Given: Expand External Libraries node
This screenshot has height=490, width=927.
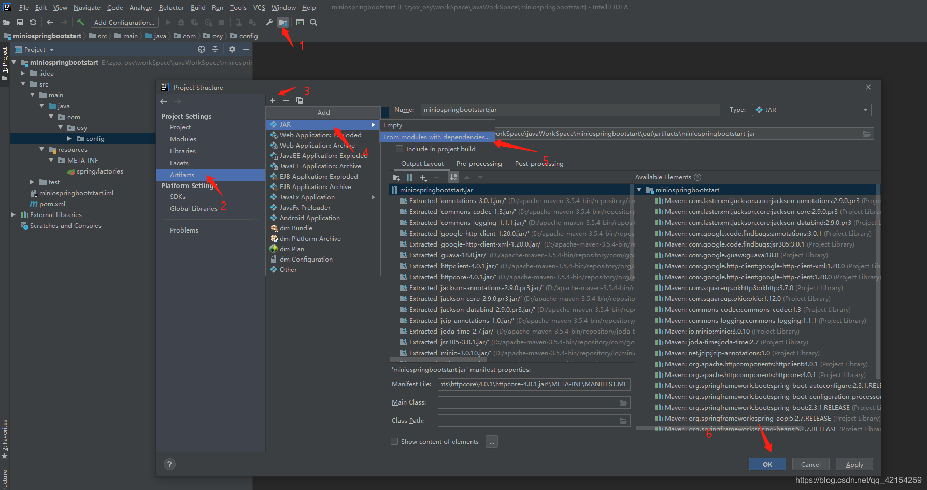Looking at the screenshot, I should coord(13,214).
